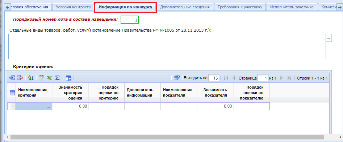Viewport: 343px width, 142px height.
Task: Click the goods, works, services text area
Action: [x=167, y=46]
